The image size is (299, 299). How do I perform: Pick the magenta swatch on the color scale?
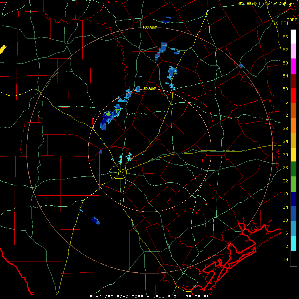[x=293, y=66]
